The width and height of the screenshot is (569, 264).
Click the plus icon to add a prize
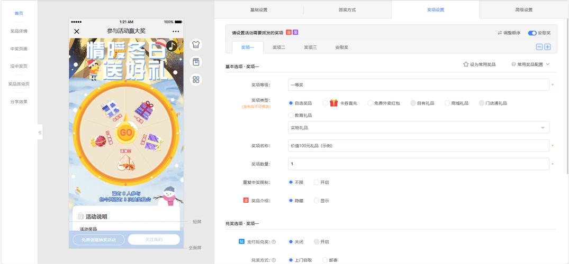548,46
